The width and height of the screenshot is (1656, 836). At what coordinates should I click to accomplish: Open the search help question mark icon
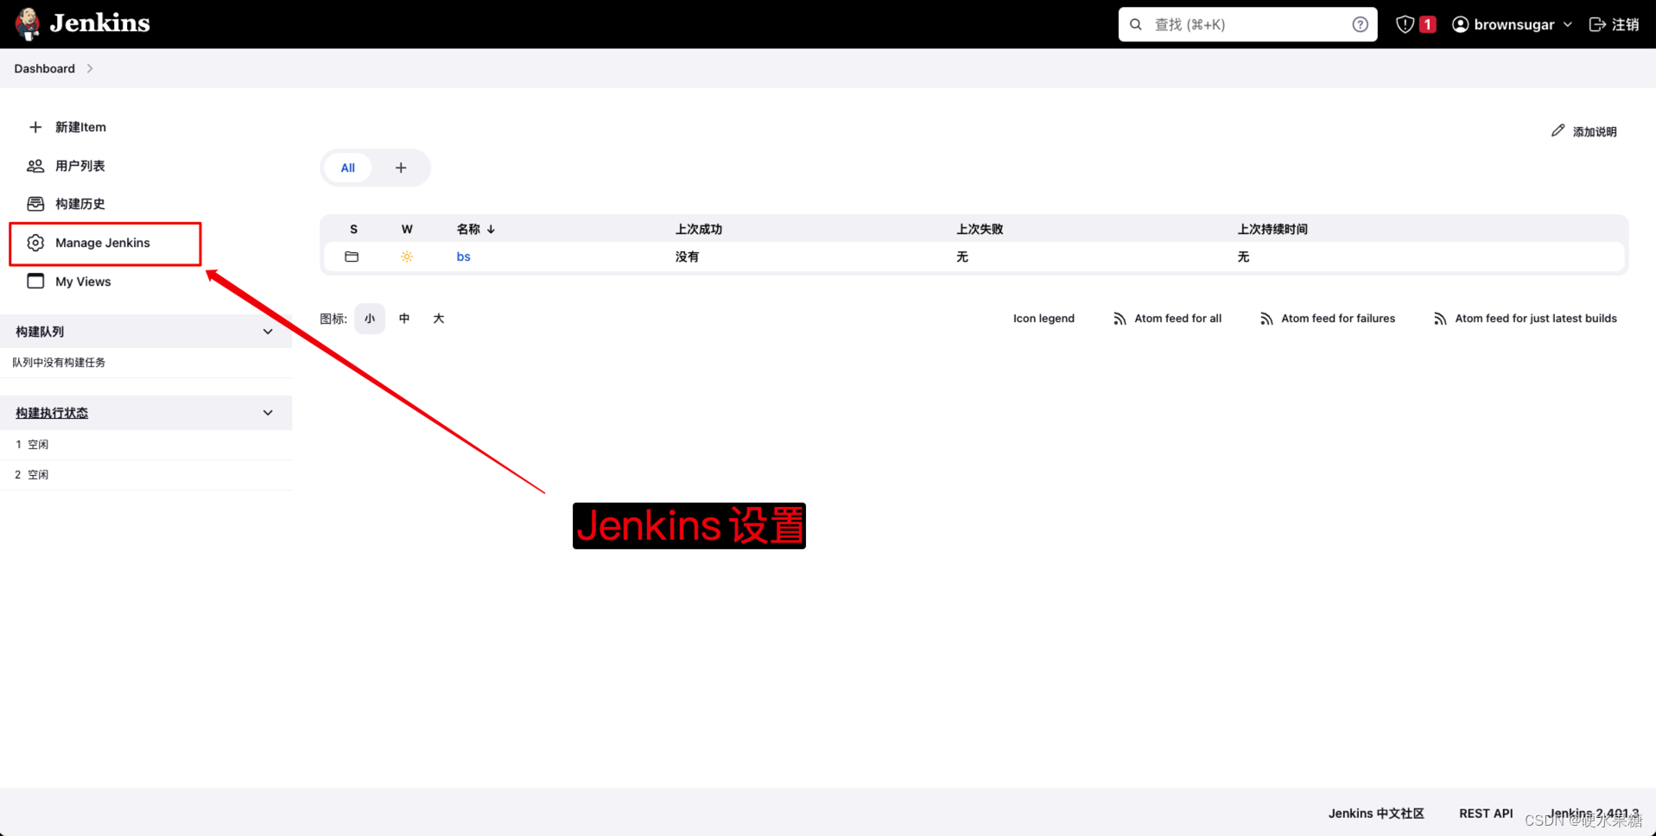1360,24
